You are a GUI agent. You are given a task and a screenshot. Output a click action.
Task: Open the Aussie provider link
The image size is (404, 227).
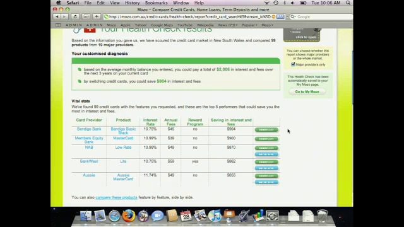click(89, 175)
